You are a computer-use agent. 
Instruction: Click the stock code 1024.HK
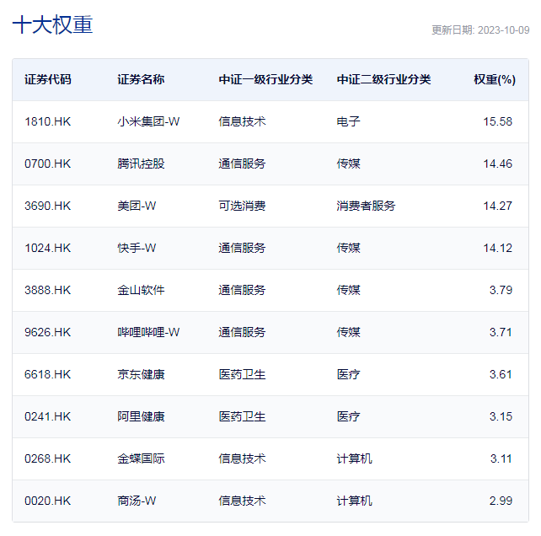(48, 248)
